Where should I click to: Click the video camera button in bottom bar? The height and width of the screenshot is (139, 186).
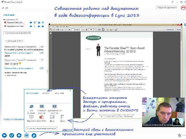point(19,135)
